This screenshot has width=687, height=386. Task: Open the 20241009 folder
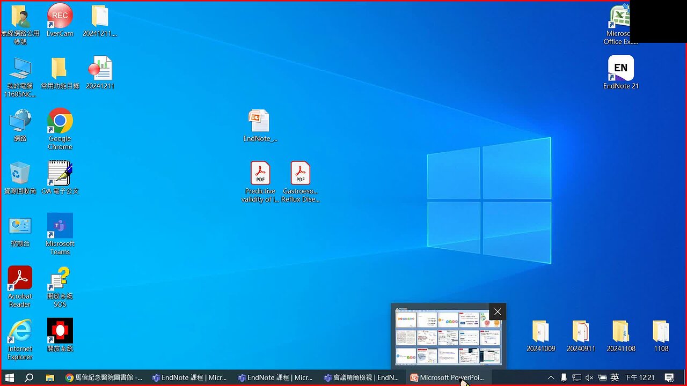click(x=540, y=336)
